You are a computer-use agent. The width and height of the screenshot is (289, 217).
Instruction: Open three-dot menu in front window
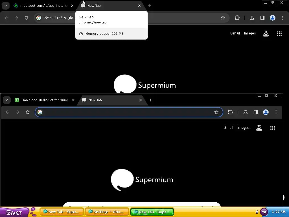tap(276, 112)
